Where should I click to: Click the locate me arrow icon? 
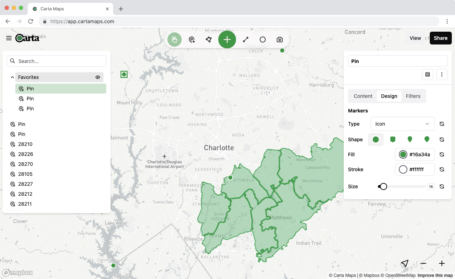pyautogui.click(x=405, y=263)
